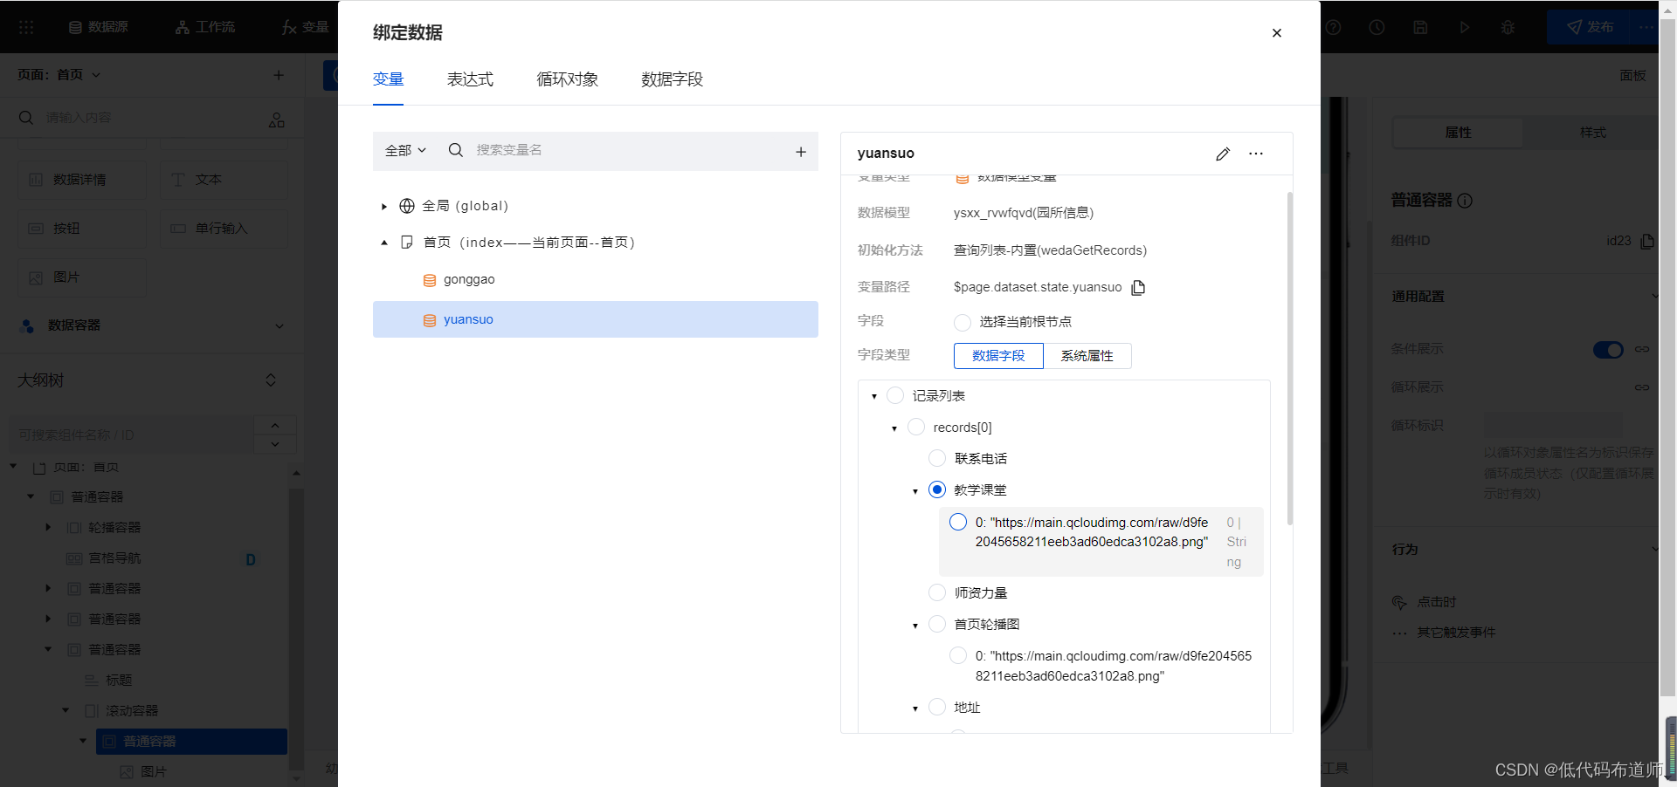Select the 数据详情 component
This screenshot has width=1677, height=787.
coord(82,180)
